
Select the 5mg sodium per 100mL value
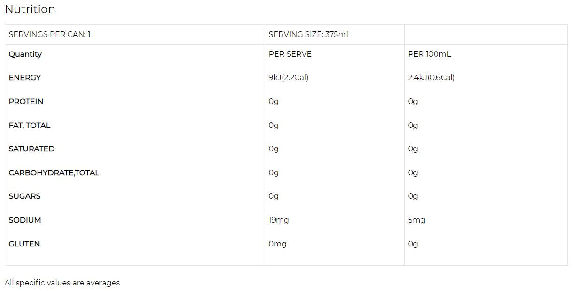click(416, 220)
